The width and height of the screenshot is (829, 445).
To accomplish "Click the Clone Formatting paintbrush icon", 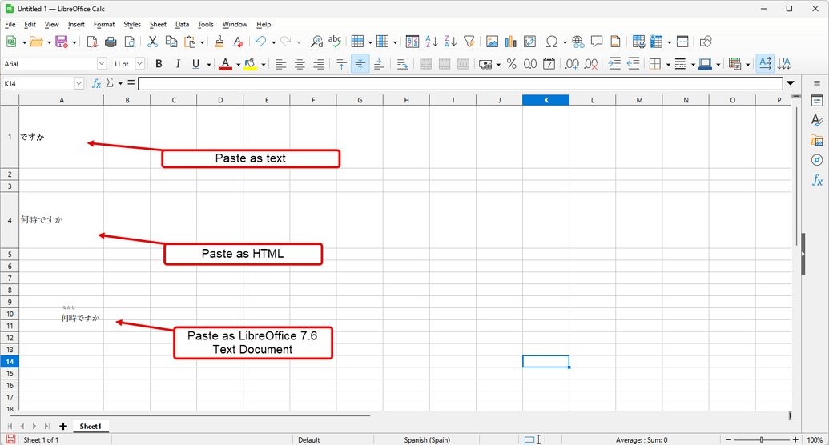I will (219, 42).
